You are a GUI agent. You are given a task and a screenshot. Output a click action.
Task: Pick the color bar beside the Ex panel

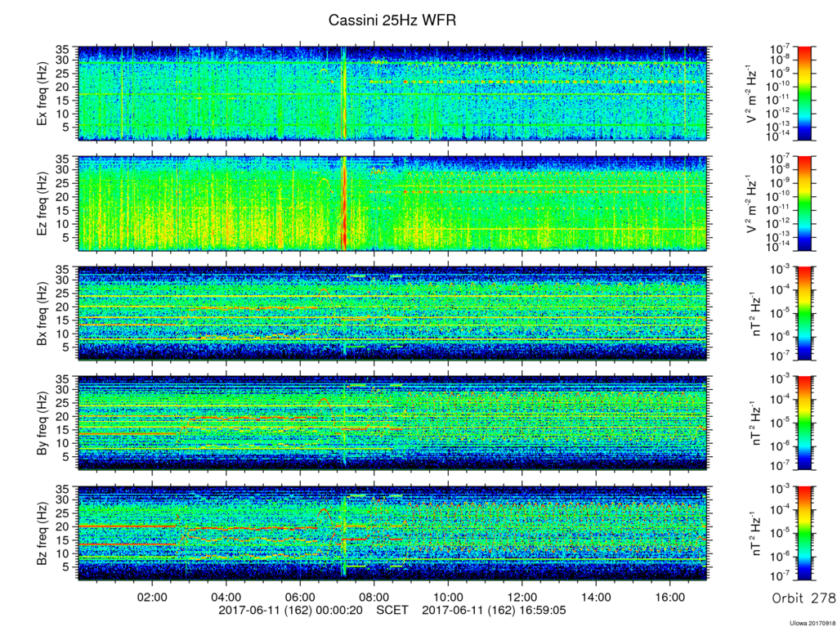click(x=804, y=93)
